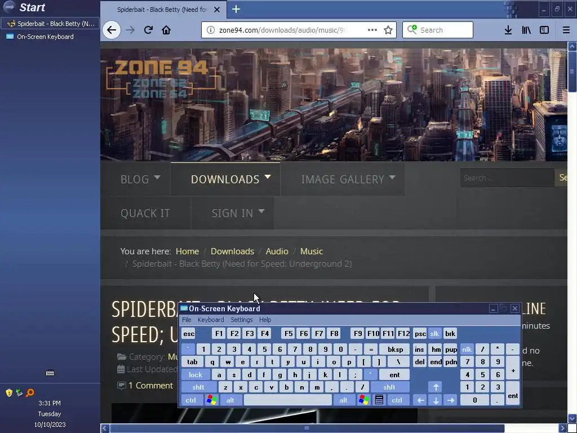Image resolution: width=577 pixels, height=433 pixels.
Task: Open the browser library icon
Action: coord(526,30)
